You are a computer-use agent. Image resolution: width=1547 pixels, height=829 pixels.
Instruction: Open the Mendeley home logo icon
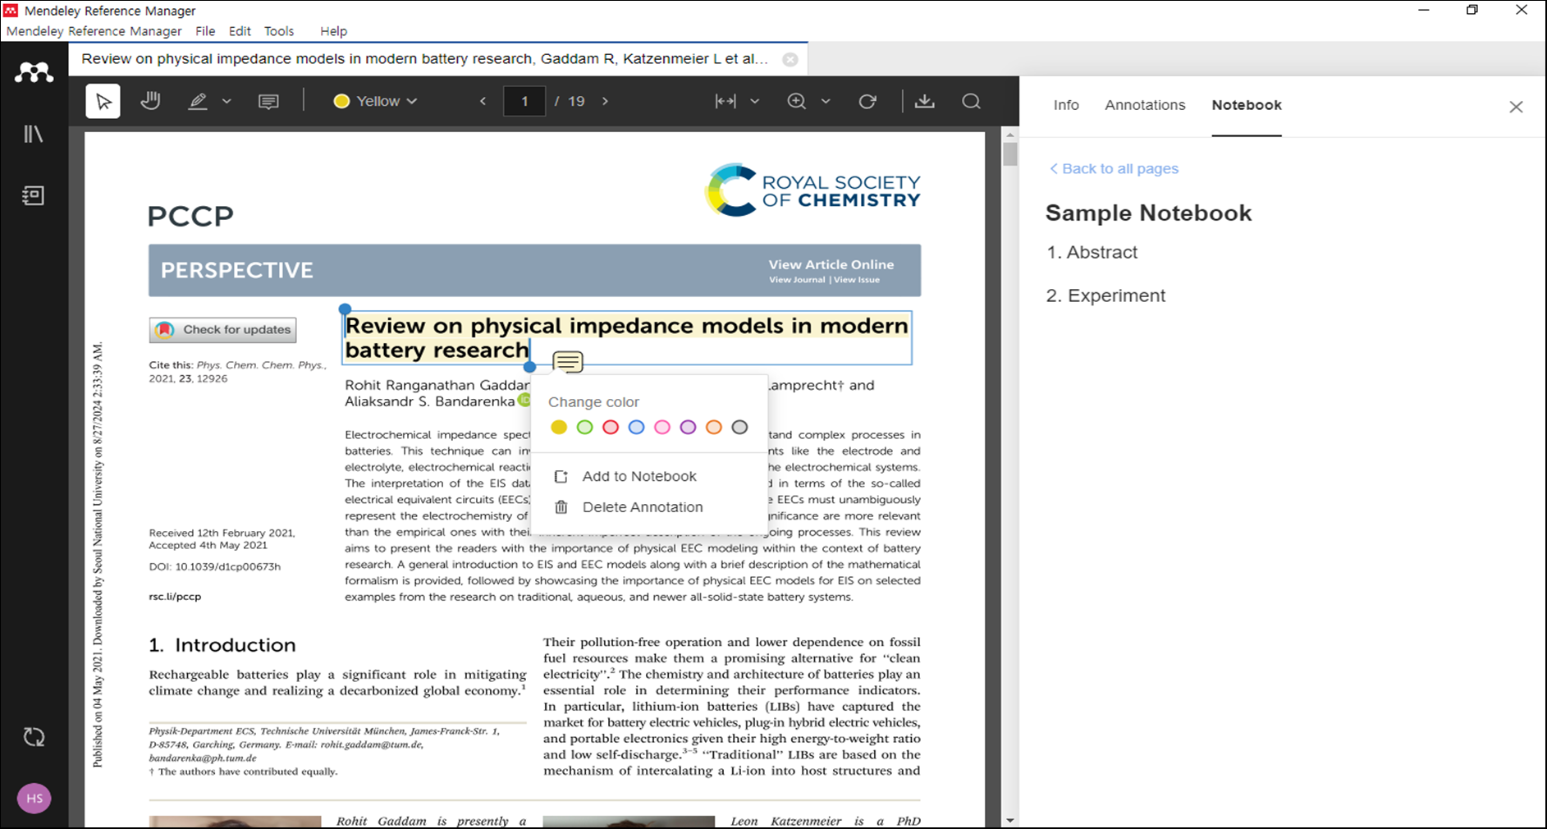34,73
